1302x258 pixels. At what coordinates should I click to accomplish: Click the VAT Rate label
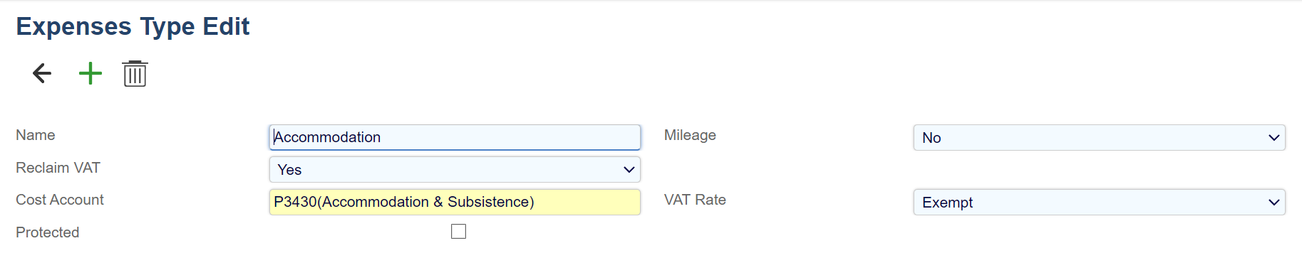(x=695, y=200)
